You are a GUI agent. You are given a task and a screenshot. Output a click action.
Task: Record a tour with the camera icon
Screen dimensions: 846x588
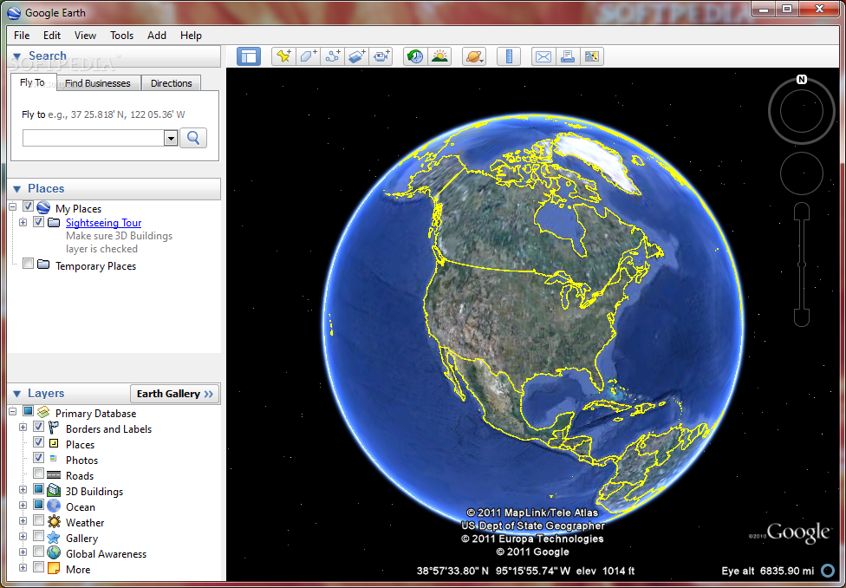(381, 56)
